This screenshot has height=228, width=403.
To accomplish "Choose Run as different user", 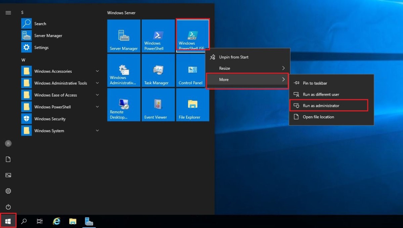I will [331, 94].
